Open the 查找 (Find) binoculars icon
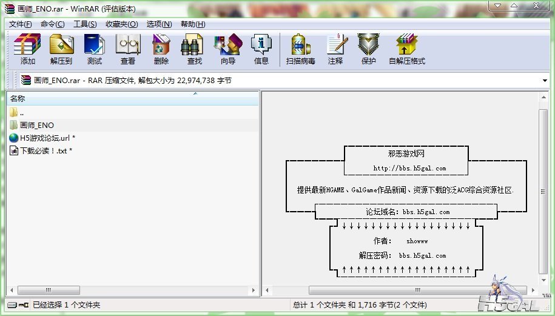Image resolution: width=555 pixels, height=316 pixels. pos(194,49)
